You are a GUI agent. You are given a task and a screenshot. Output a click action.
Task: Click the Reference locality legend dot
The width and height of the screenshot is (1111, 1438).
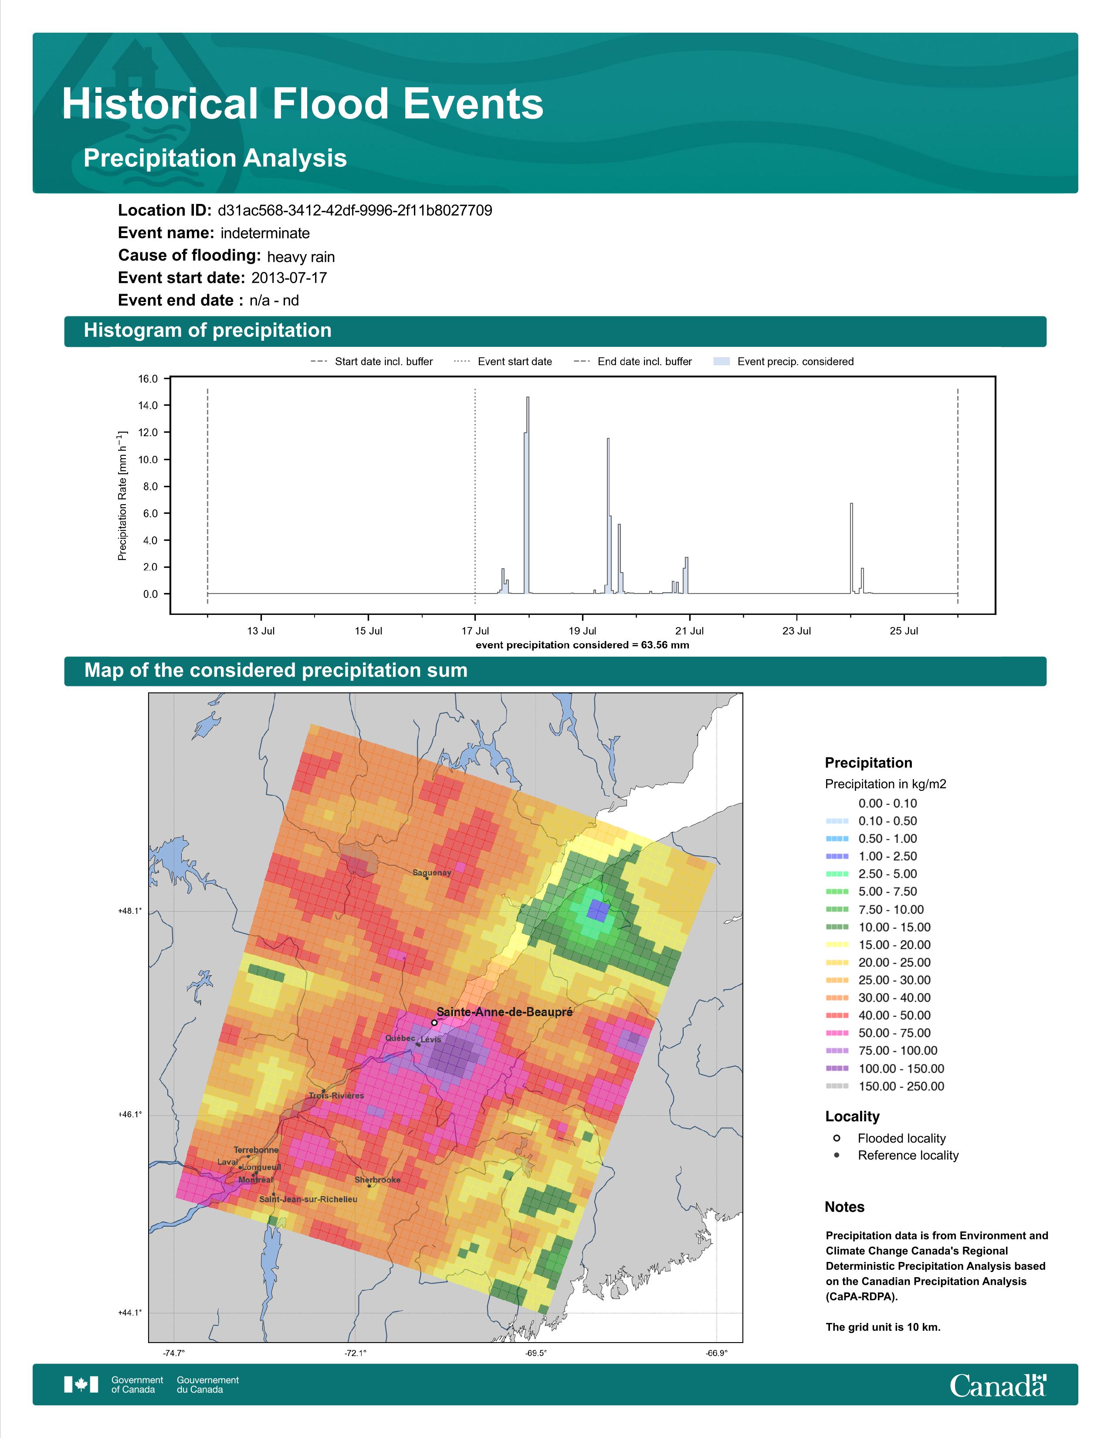click(x=837, y=1155)
